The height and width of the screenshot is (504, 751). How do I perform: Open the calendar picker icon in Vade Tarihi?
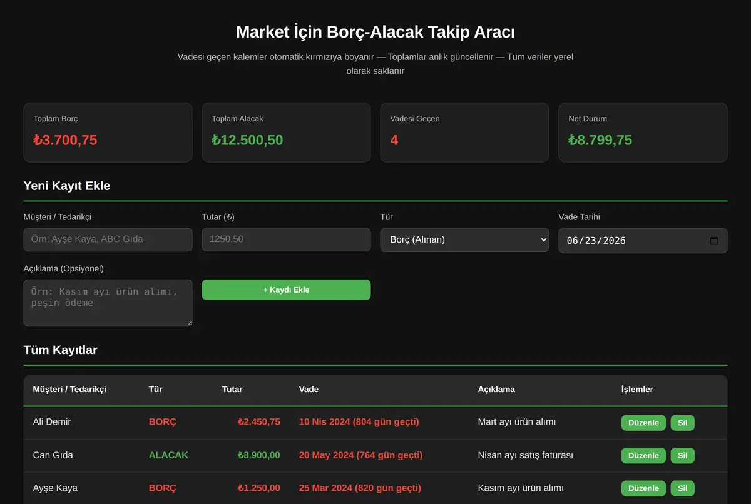tap(714, 241)
